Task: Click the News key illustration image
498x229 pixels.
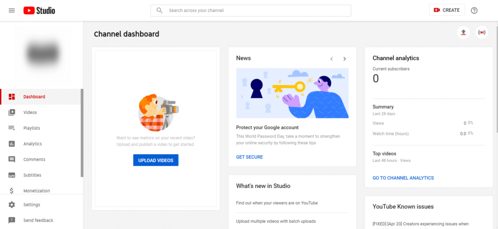Action: (292, 93)
